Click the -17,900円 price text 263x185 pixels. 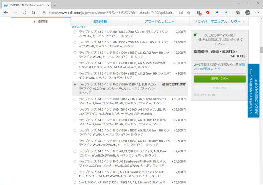(179, 32)
